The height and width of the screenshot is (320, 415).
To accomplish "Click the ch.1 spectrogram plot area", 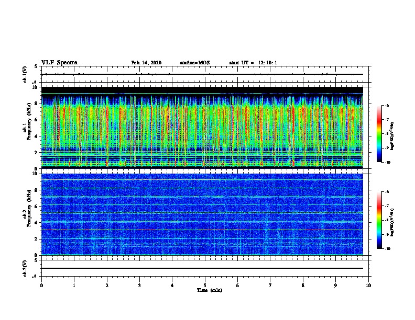I will pyautogui.click(x=202, y=128).
